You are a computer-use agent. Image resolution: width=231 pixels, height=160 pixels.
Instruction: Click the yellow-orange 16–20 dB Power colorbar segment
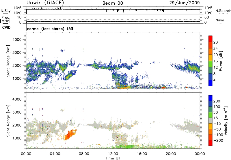210,58
